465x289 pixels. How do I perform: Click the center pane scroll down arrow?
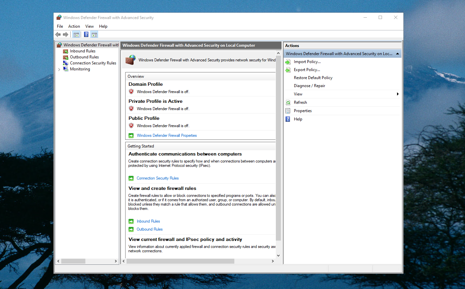pos(278,256)
